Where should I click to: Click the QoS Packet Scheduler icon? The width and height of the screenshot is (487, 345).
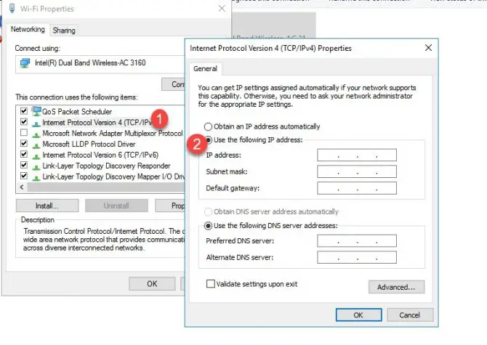(x=36, y=111)
